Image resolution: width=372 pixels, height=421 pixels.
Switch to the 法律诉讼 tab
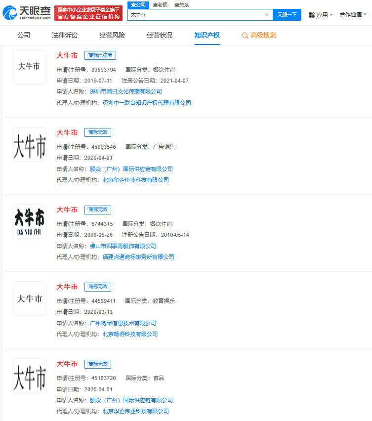coord(65,35)
